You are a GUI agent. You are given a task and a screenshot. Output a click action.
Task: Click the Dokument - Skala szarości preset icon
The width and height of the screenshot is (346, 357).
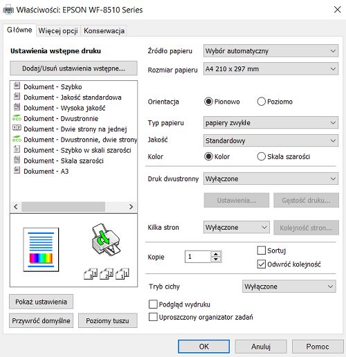[x=17, y=160]
